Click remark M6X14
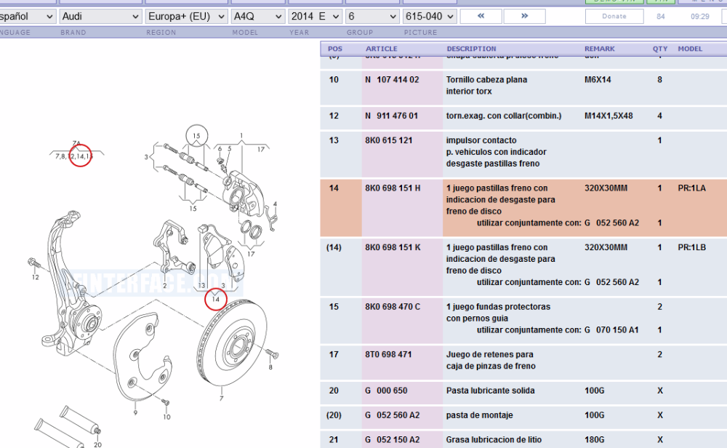Screen dimensions: 727x448 pyautogui.click(x=598, y=80)
